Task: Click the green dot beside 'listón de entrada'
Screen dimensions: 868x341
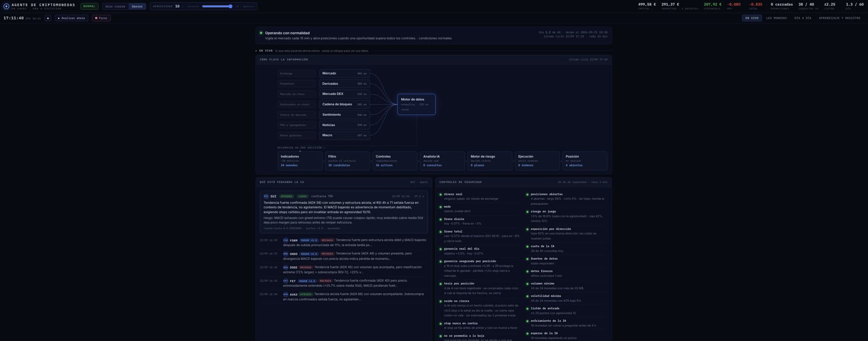Action: tap(527, 309)
